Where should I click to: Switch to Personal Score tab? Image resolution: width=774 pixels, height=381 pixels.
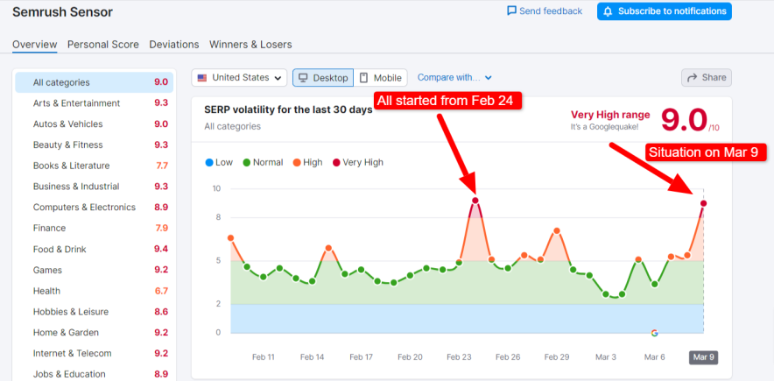coord(103,45)
